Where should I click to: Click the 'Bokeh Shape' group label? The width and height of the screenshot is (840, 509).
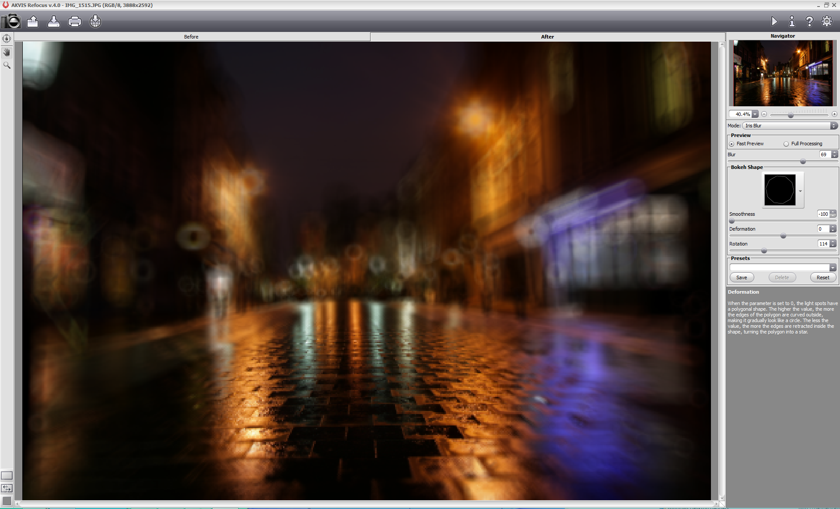click(747, 167)
